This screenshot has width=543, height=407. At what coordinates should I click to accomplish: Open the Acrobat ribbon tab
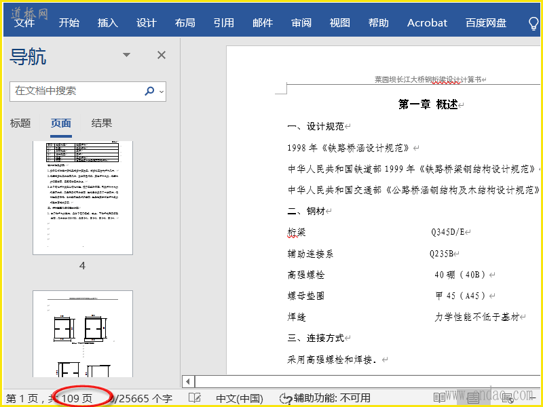click(427, 23)
